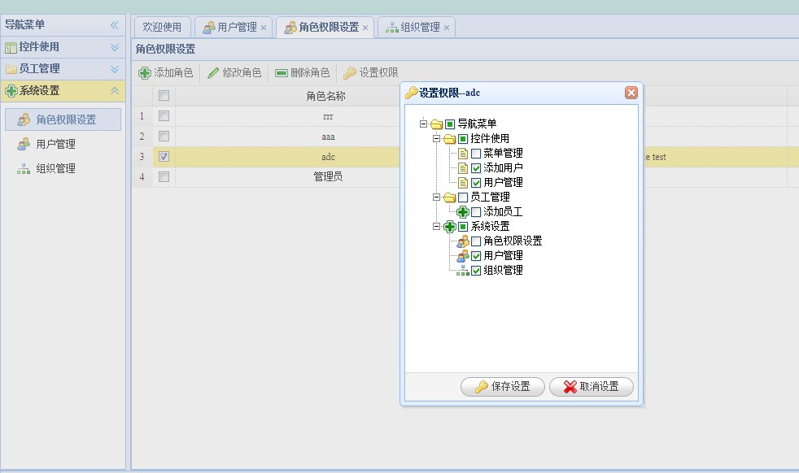
Task: Collapse the 导航菜单 side panel
Action: click(x=114, y=25)
